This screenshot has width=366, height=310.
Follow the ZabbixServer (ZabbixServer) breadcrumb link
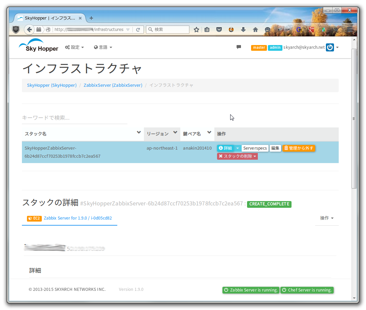113,85
